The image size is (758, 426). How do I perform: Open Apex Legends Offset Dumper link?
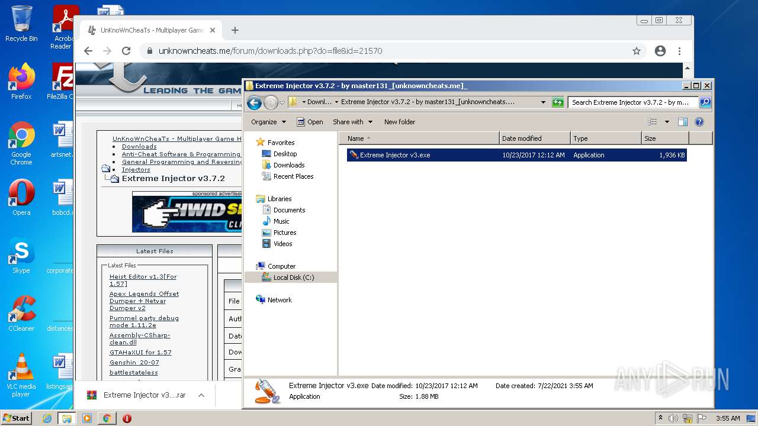point(144,301)
